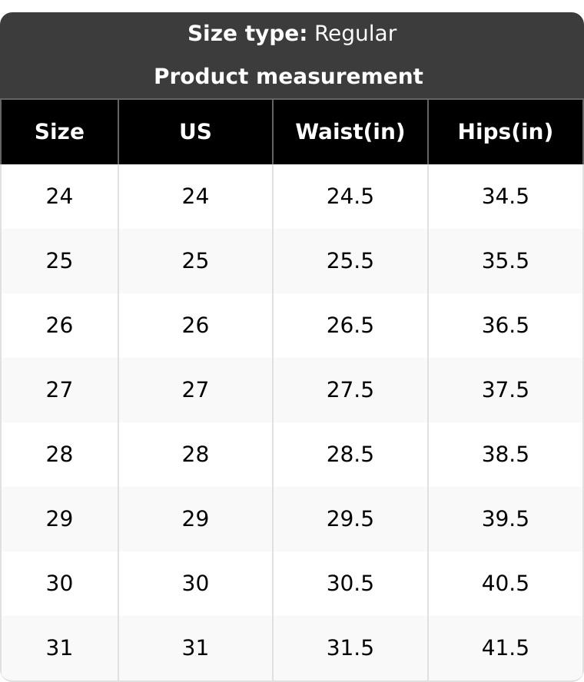Click 27 in the US column
Viewport: 584px width, 682px height.
coord(195,390)
